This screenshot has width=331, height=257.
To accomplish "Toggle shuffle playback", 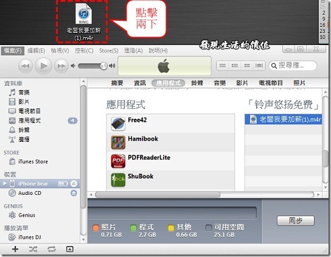I will pyautogui.click(x=33, y=249).
